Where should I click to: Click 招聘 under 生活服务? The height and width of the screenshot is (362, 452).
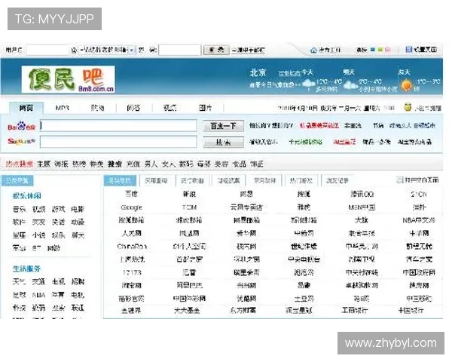point(78,281)
